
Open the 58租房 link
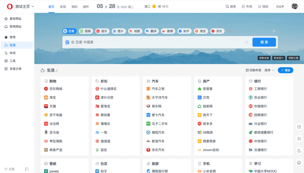(x=205, y=132)
